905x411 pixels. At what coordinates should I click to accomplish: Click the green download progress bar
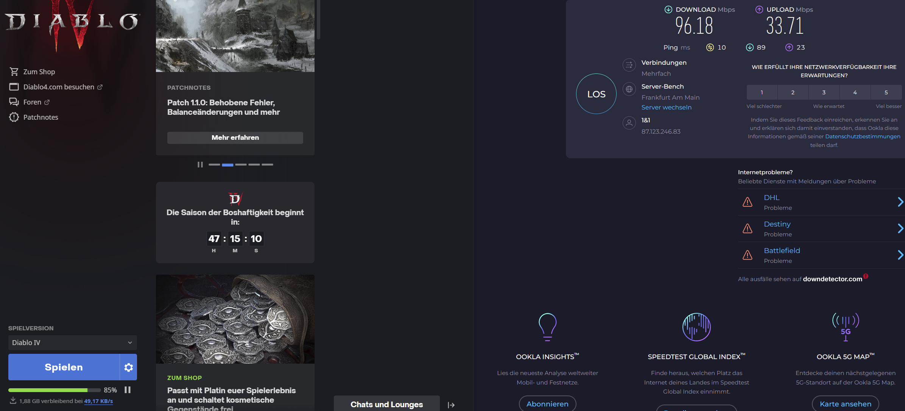tap(48, 390)
